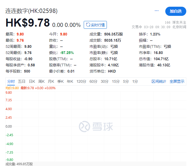Refresh quotes with 实时行情 button

pos(95,25)
